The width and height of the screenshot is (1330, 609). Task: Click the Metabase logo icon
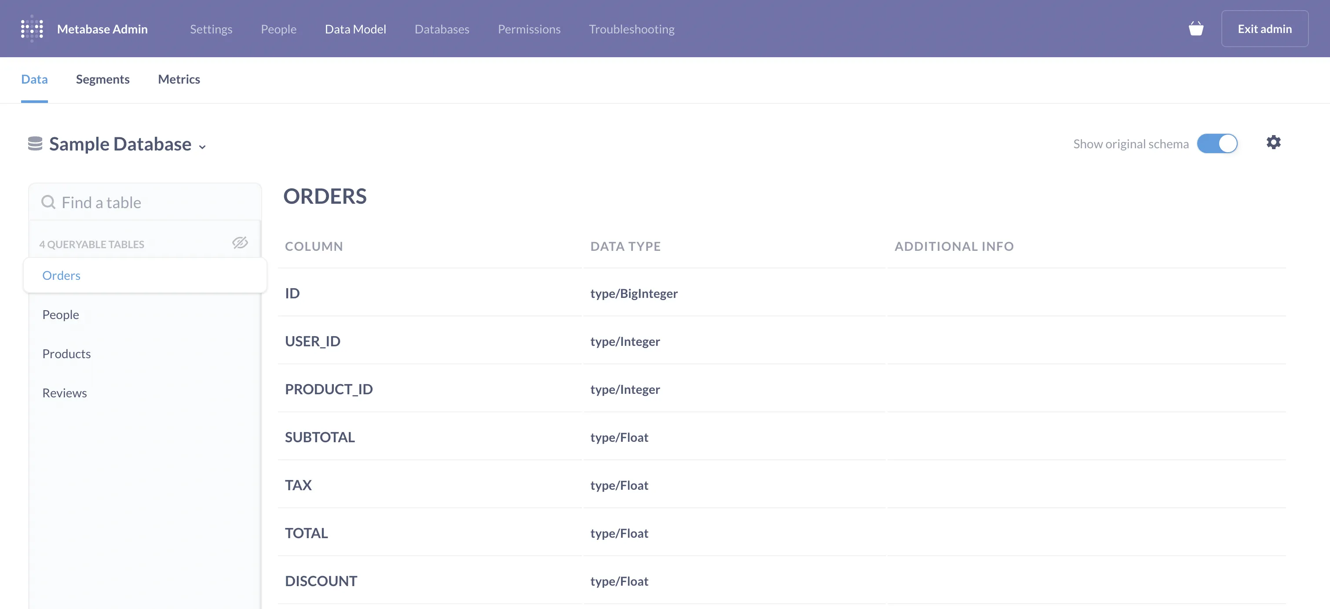click(32, 29)
